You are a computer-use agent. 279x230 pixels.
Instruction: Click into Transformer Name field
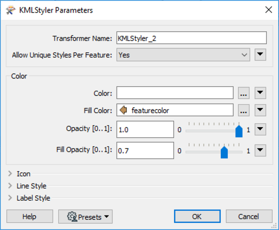pyautogui.click(x=191, y=38)
